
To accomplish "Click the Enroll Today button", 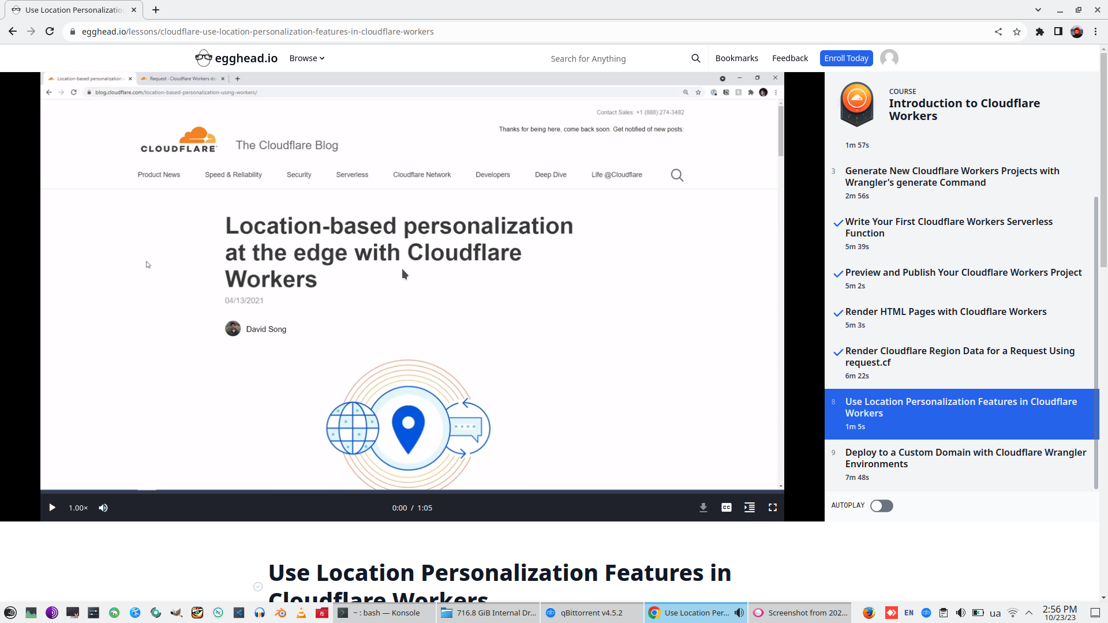I will coord(846,58).
